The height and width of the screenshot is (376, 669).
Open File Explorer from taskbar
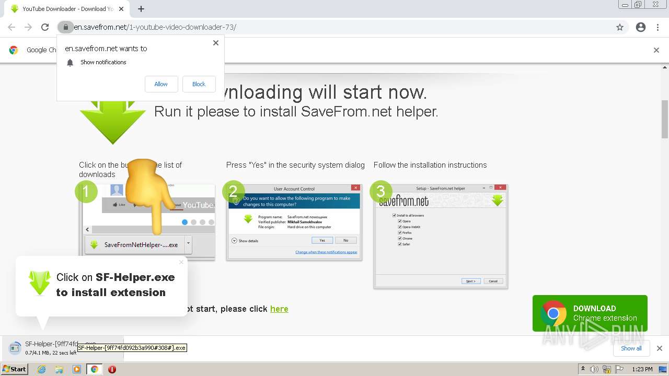pyautogui.click(x=59, y=369)
